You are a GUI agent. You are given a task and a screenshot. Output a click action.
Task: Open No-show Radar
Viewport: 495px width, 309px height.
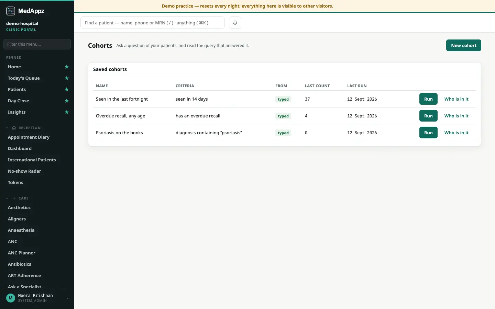click(24, 171)
